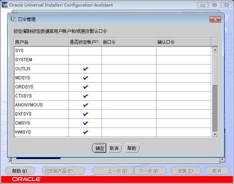
Task: Click the 确定 button
Action: click(x=99, y=148)
